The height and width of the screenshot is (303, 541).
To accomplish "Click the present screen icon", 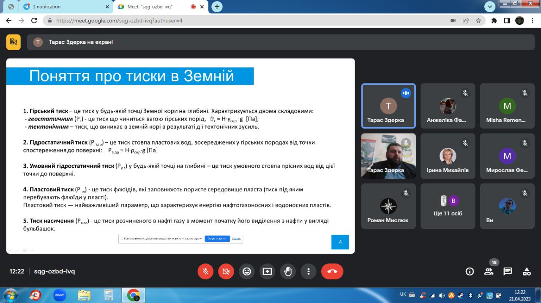I will click(267, 271).
